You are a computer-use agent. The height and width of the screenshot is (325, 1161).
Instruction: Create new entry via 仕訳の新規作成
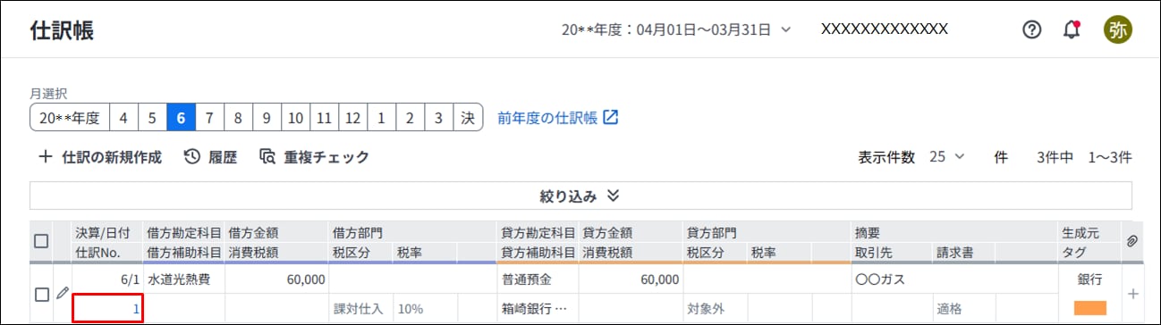point(100,157)
